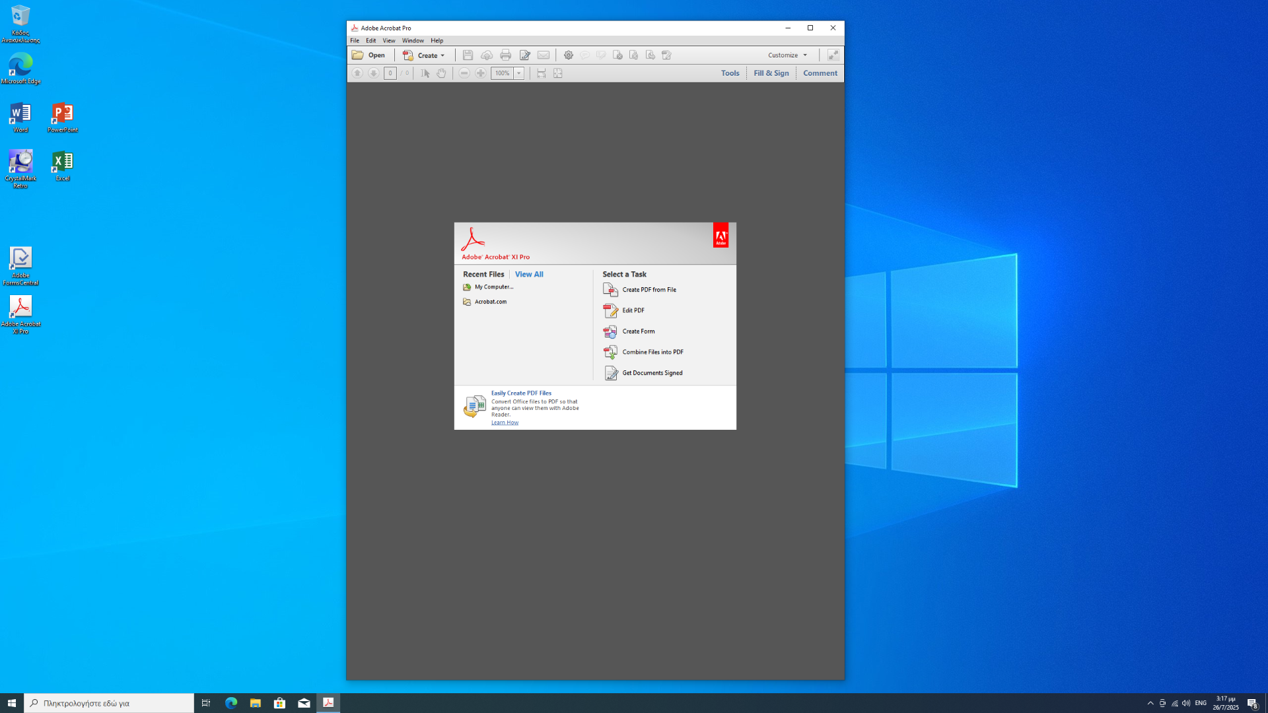
Task: Click the PowerPoint desktop shortcut
Action: (x=63, y=118)
